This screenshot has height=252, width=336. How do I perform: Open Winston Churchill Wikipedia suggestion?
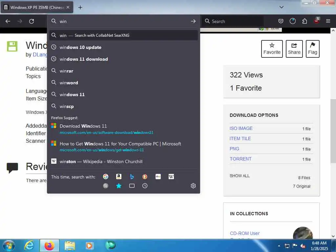point(123,161)
